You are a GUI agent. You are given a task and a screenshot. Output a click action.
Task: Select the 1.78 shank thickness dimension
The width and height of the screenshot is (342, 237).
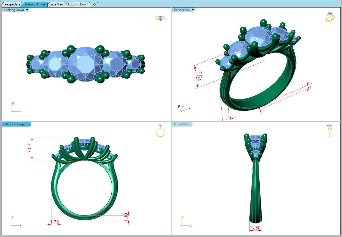pyautogui.click(x=55, y=222)
